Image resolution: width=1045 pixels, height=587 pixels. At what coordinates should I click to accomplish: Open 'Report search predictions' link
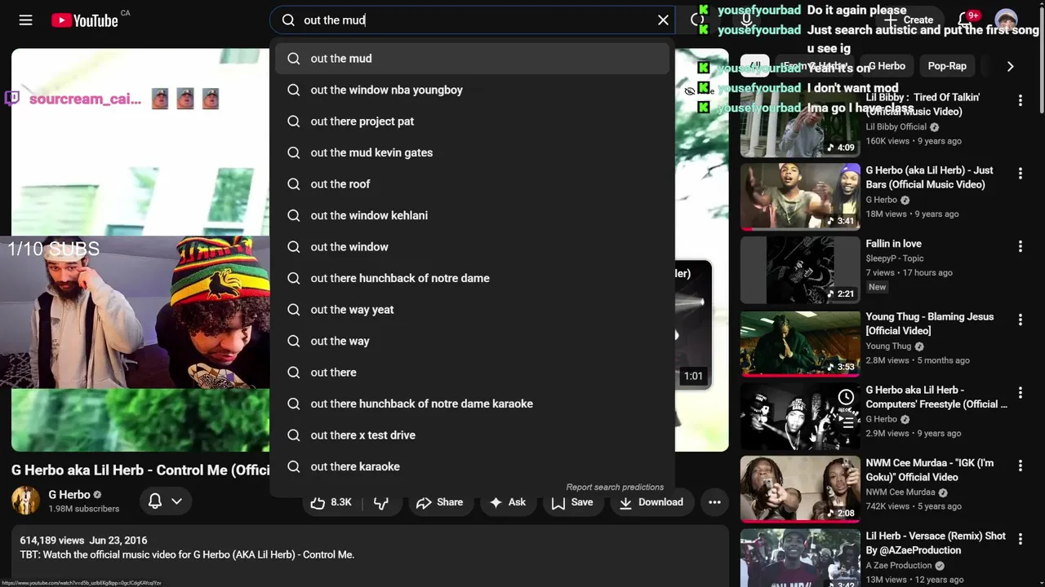click(x=615, y=488)
